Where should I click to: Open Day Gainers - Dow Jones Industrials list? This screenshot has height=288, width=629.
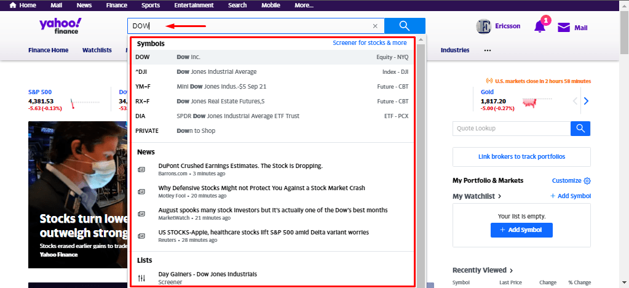click(208, 274)
